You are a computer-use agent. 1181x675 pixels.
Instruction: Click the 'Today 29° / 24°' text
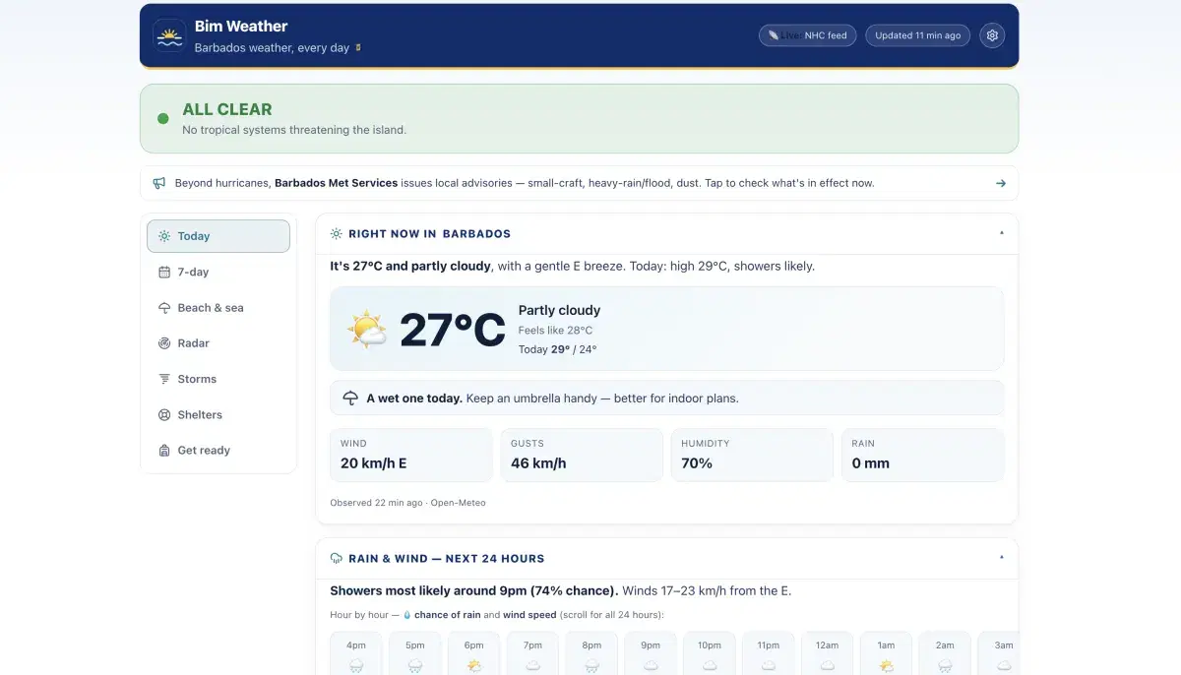558,349
